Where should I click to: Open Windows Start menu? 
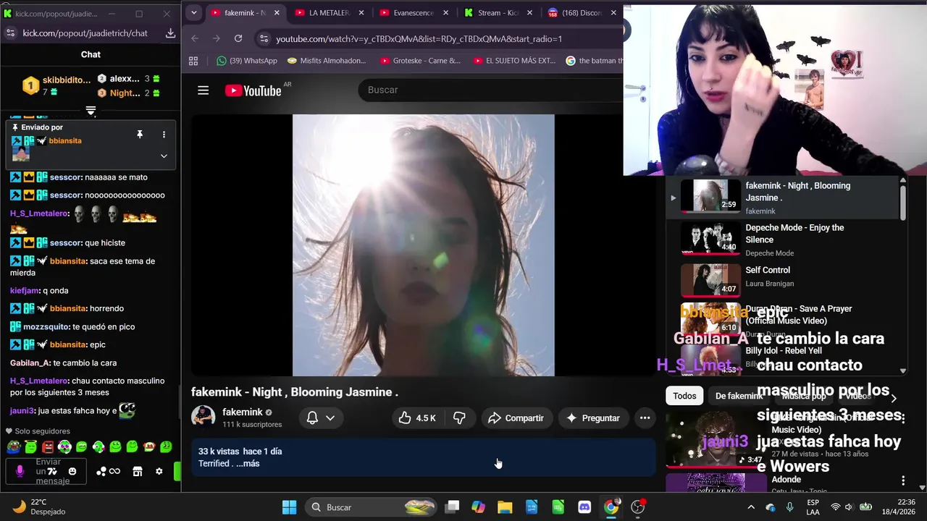[x=289, y=507]
